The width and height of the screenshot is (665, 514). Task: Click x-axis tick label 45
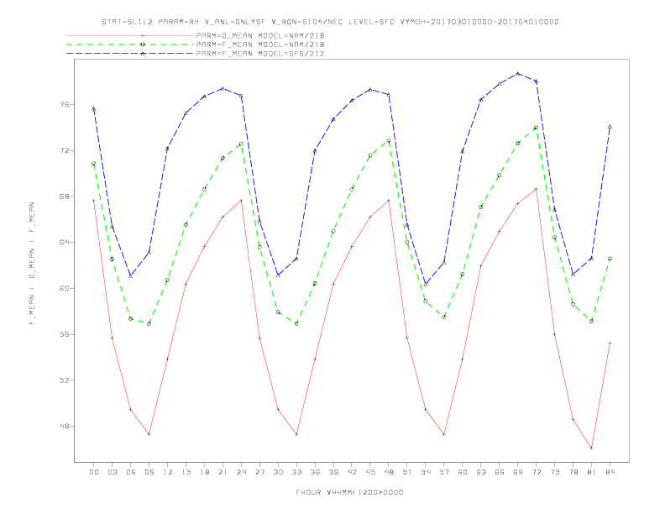[x=370, y=472]
